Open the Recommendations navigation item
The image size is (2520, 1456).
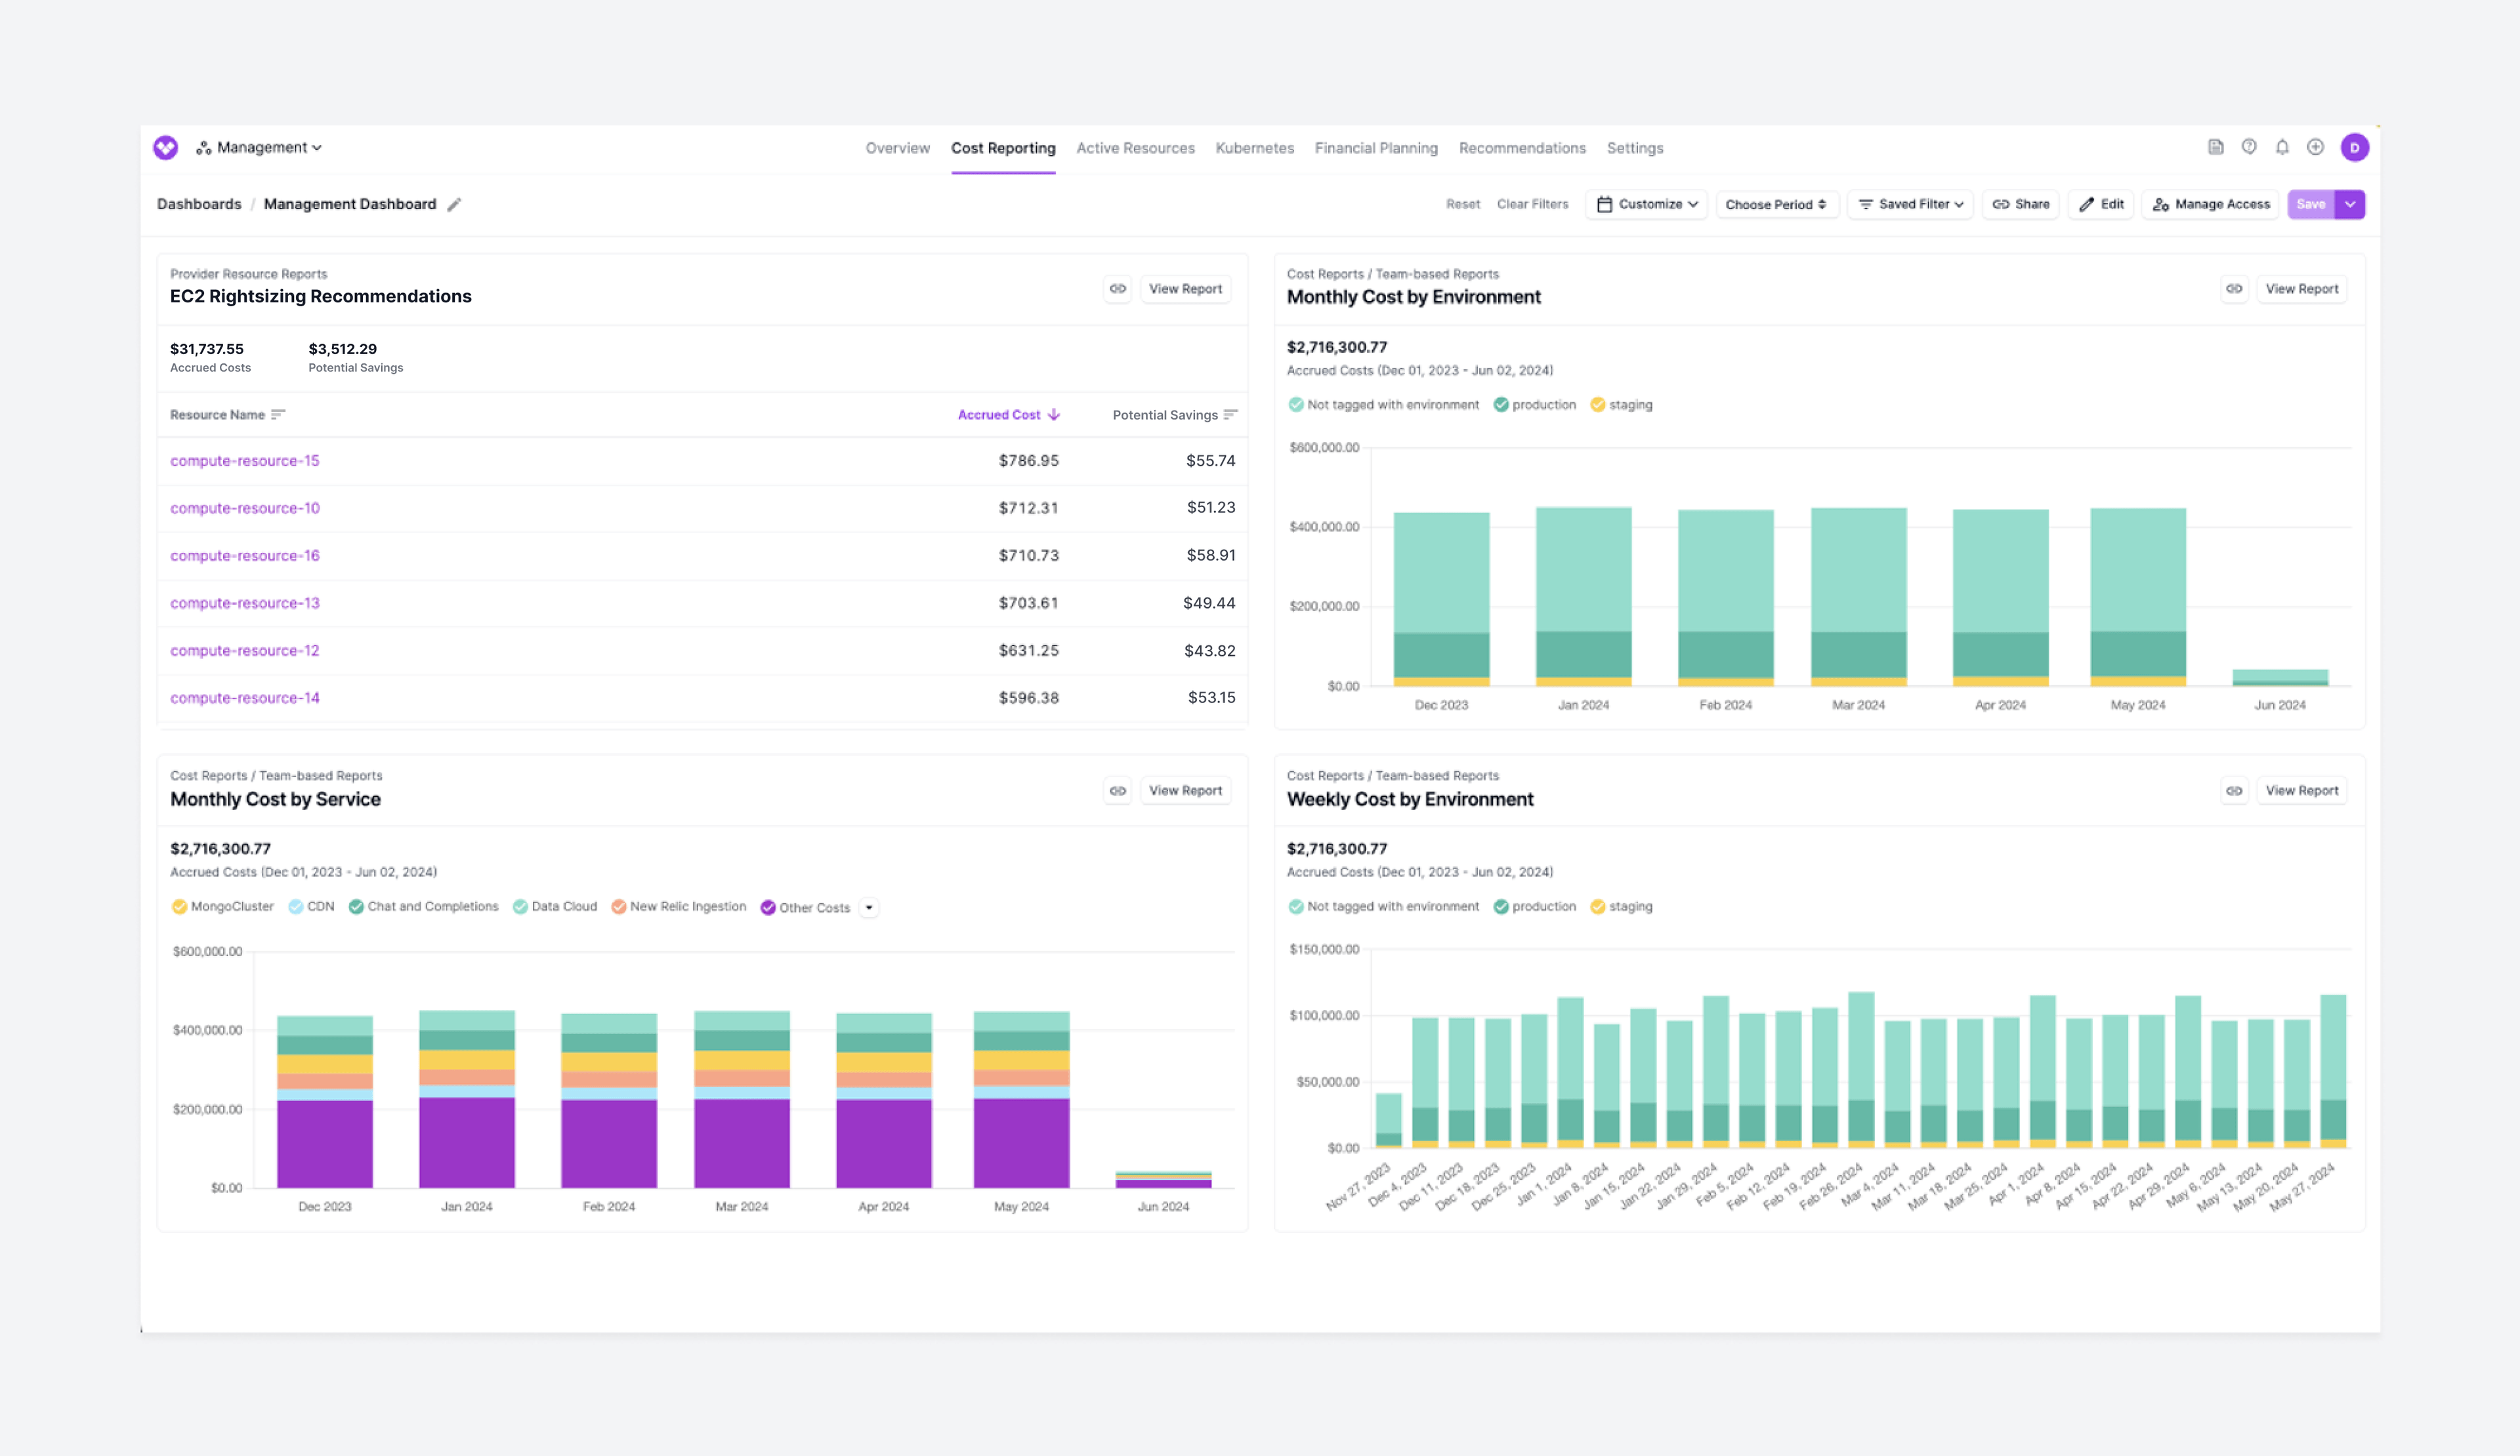pyautogui.click(x=1521, y=147)
